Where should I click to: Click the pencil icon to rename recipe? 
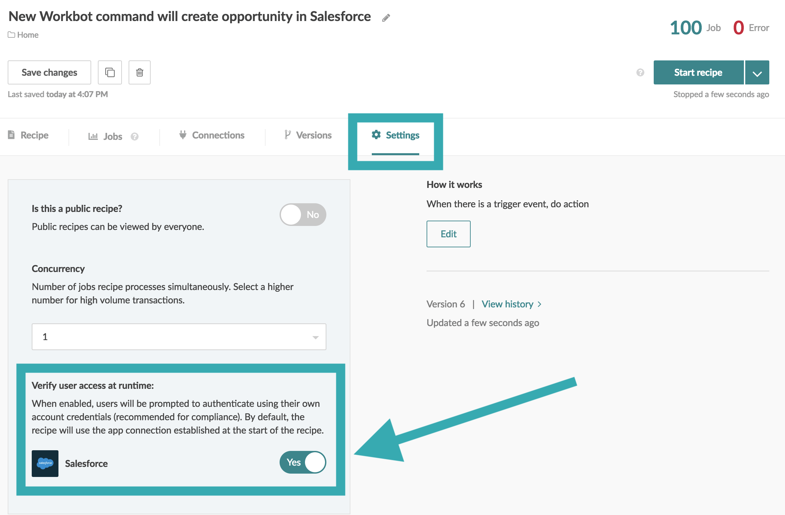386,18
